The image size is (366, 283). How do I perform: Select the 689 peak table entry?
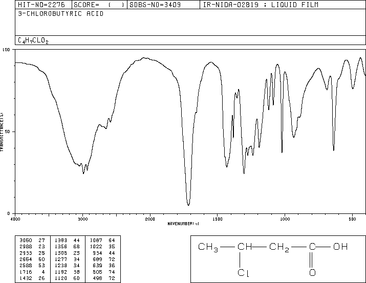(97, 259)
